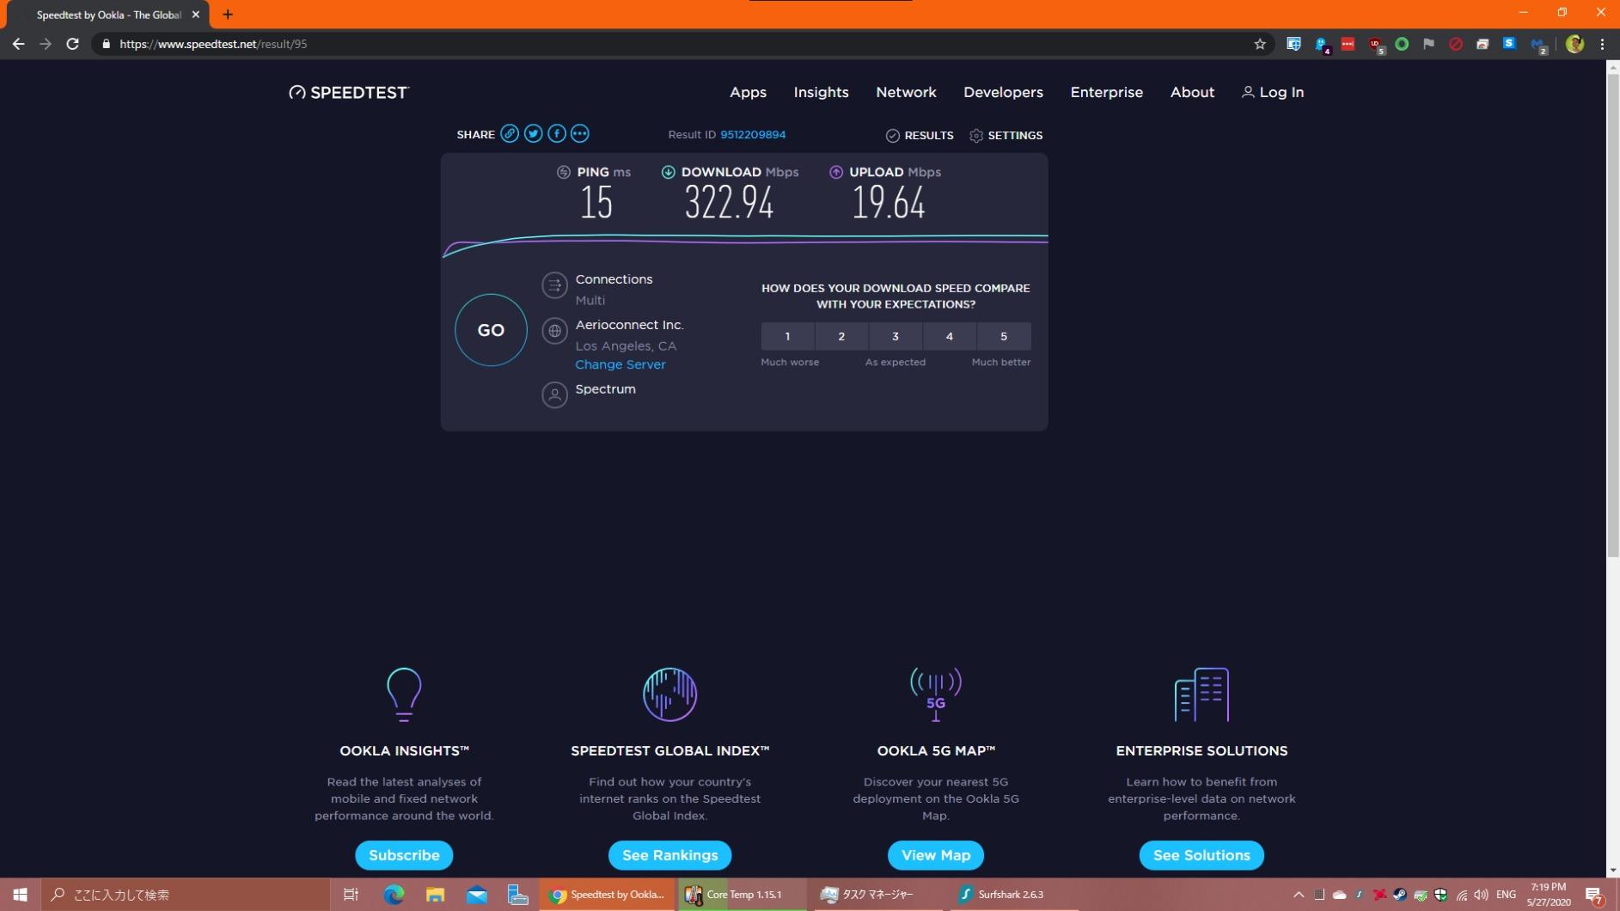Click the page vertical scrollbar
Screen dimensions: 1620x911
tap(1612, 314)
